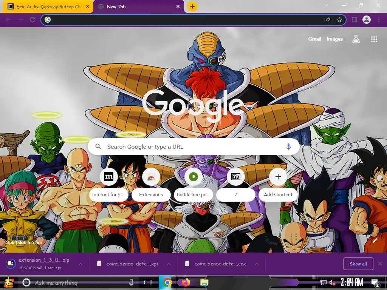Start voice search with microphone icon

coord(288,147)
